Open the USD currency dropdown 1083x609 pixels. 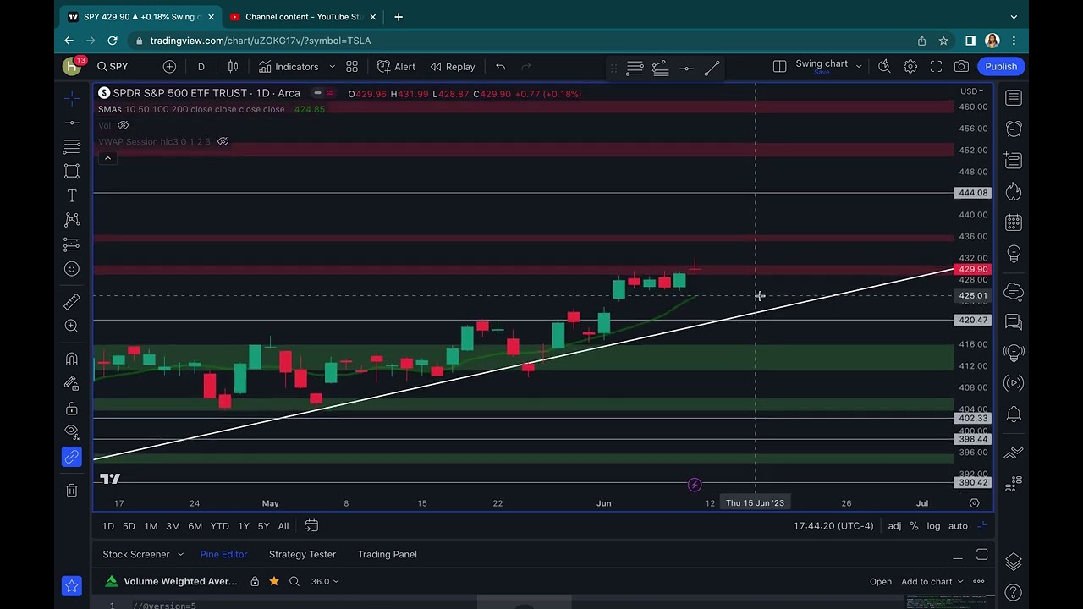(971, 91)
